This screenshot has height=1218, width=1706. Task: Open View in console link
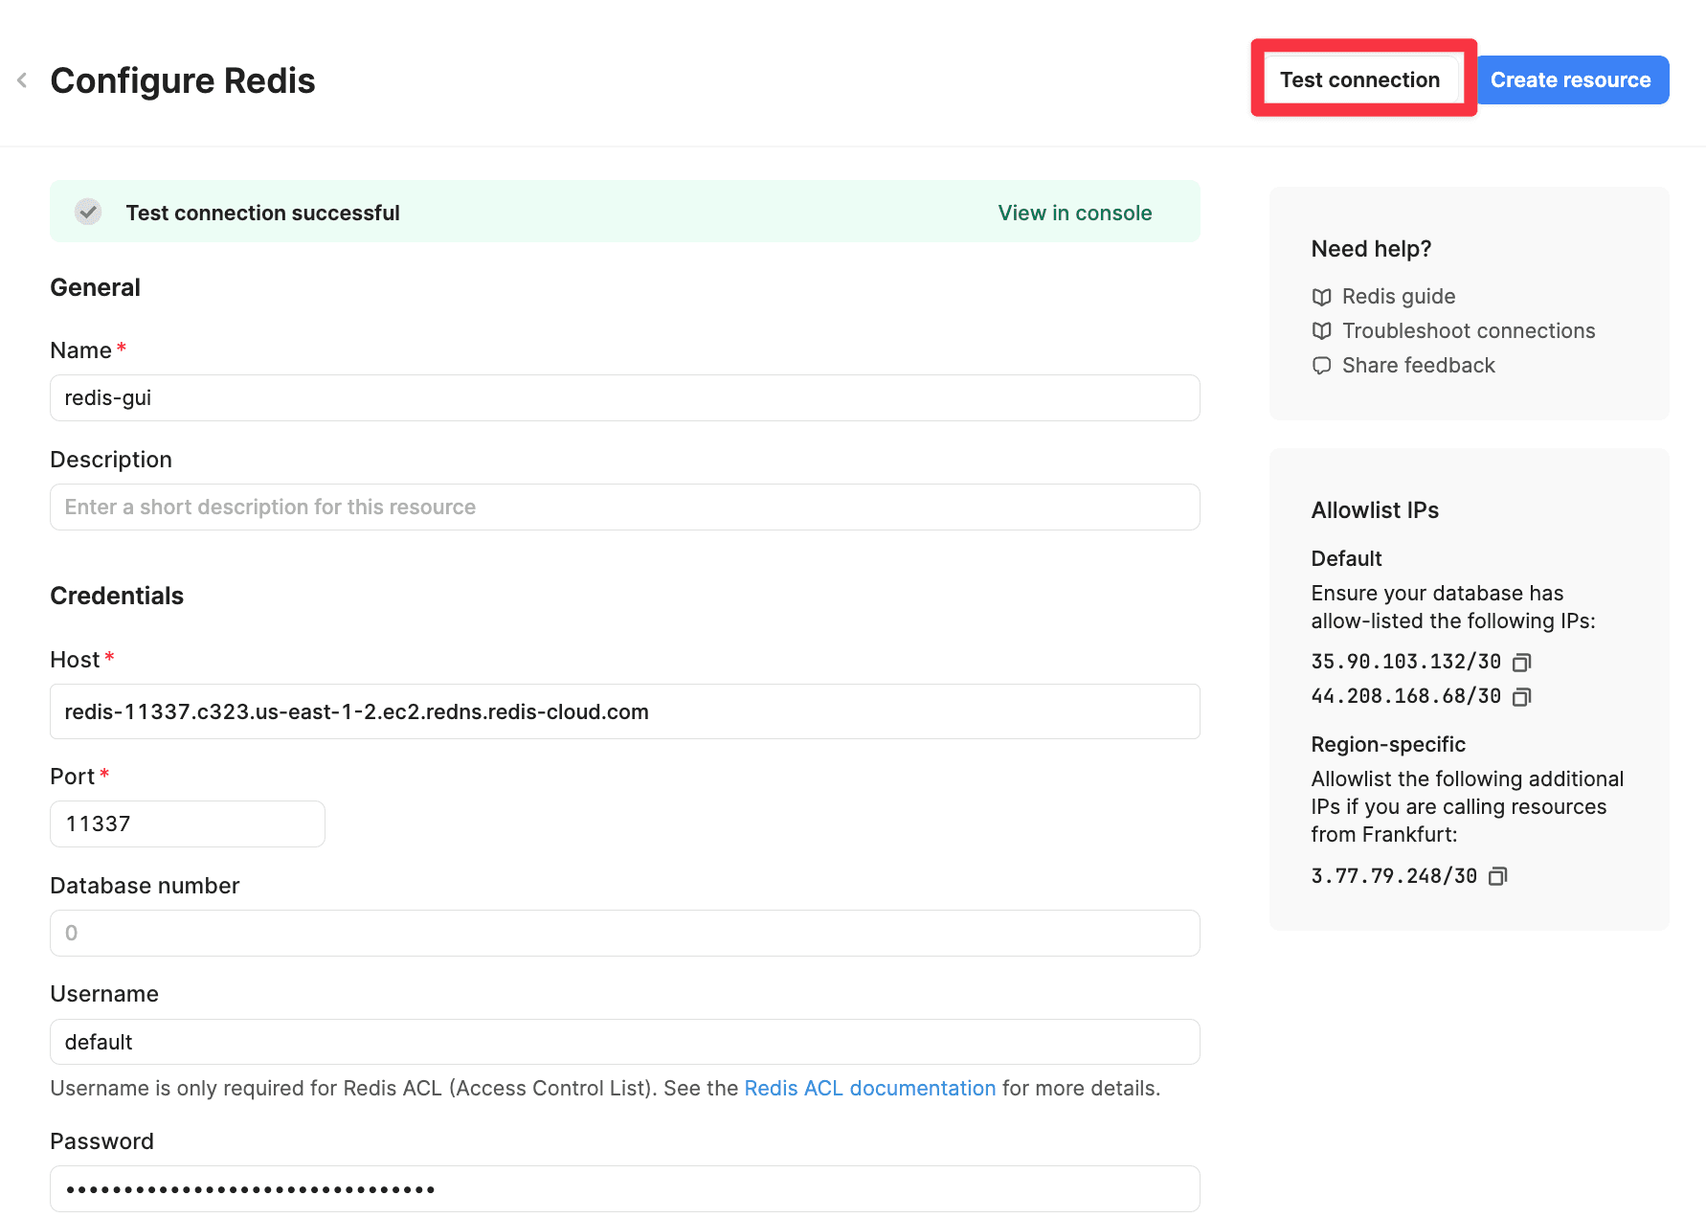tap(1074, 213)
